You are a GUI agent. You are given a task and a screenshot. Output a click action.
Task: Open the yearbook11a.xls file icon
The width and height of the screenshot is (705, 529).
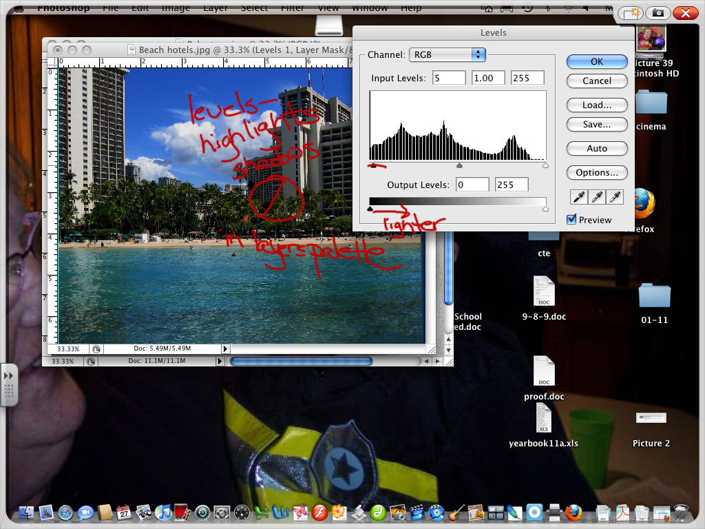point(544,418)
